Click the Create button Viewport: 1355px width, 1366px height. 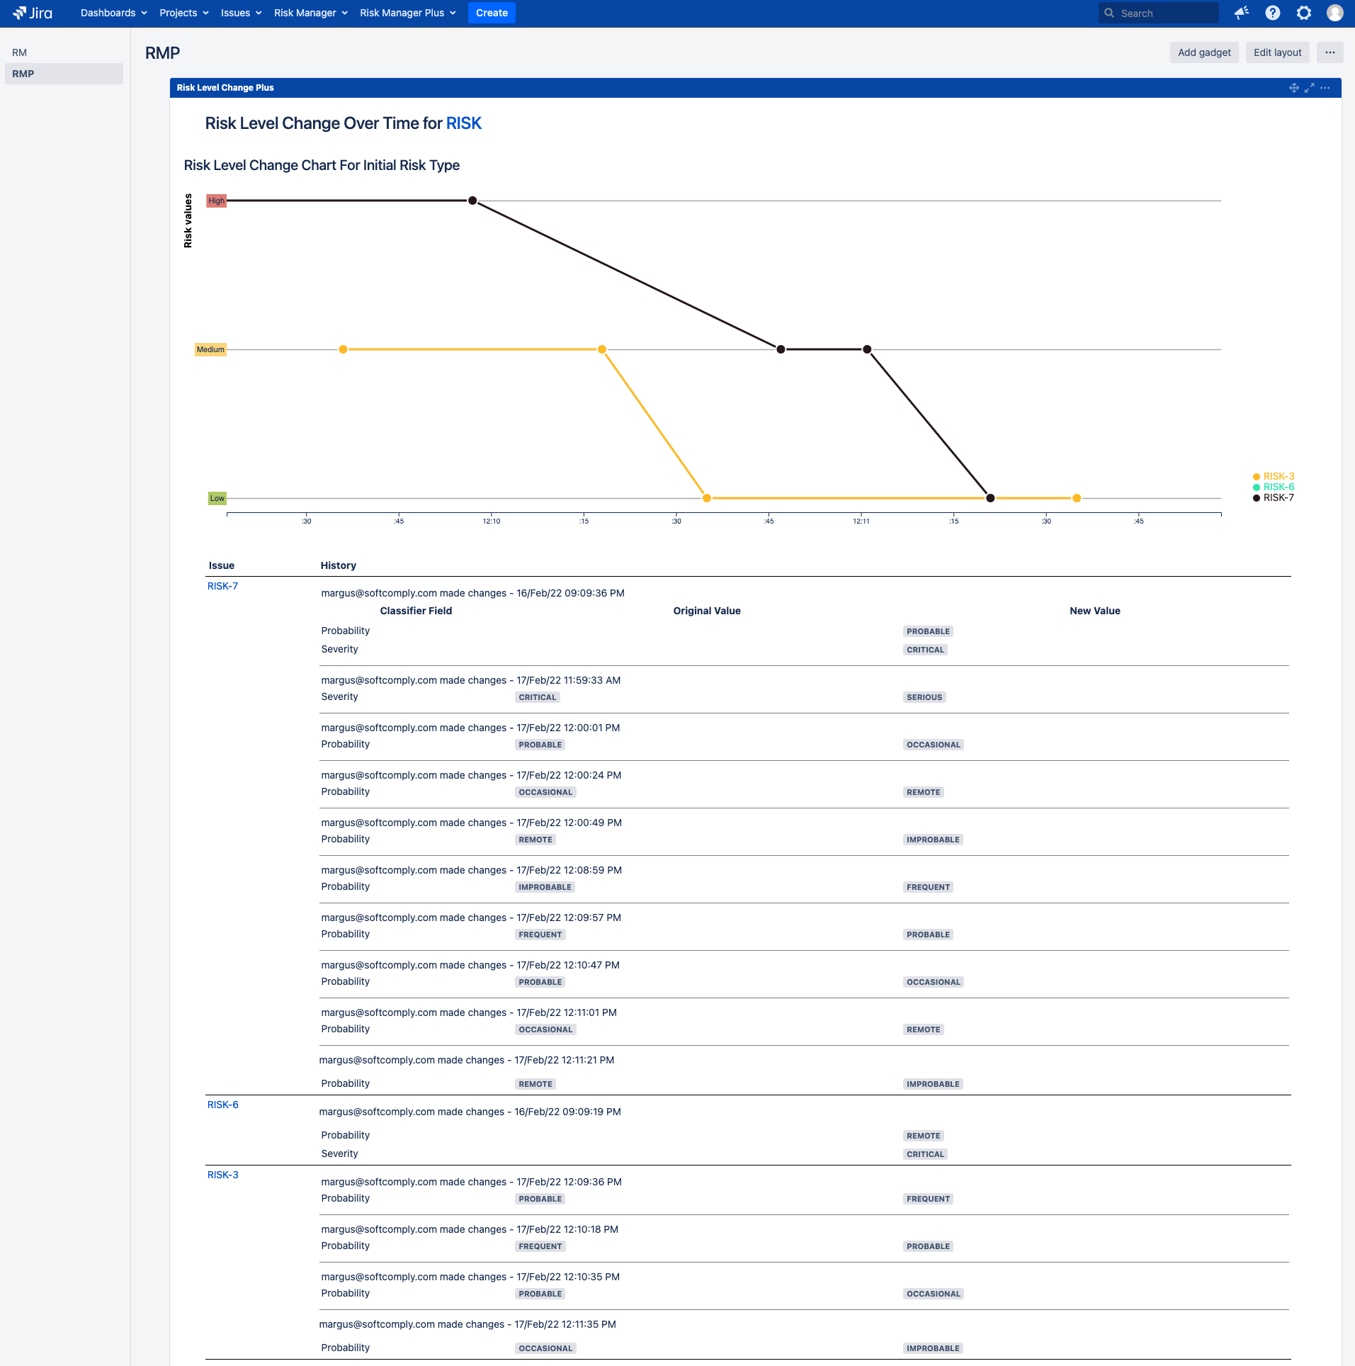point(492,13)
